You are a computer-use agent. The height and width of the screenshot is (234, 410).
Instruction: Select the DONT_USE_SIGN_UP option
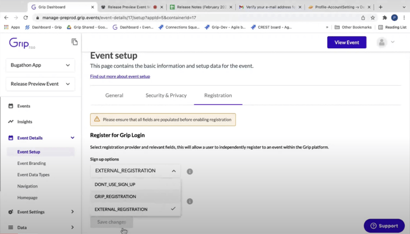click(135, 185)
